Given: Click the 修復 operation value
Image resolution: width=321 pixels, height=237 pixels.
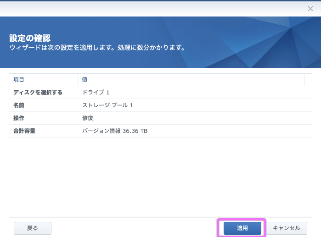Looking at the screenshot, I should tap(88, 118).
